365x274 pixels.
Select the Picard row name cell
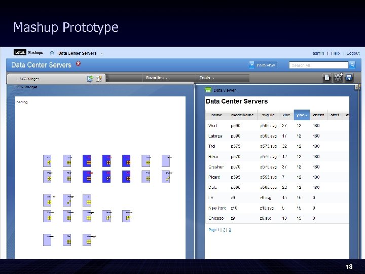(214, 177)
